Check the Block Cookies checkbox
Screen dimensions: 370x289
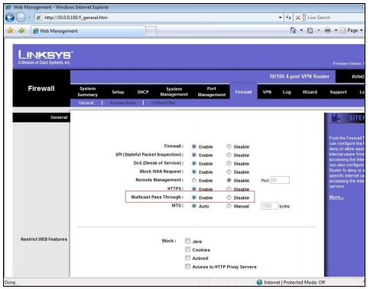[x=187, y=249]
